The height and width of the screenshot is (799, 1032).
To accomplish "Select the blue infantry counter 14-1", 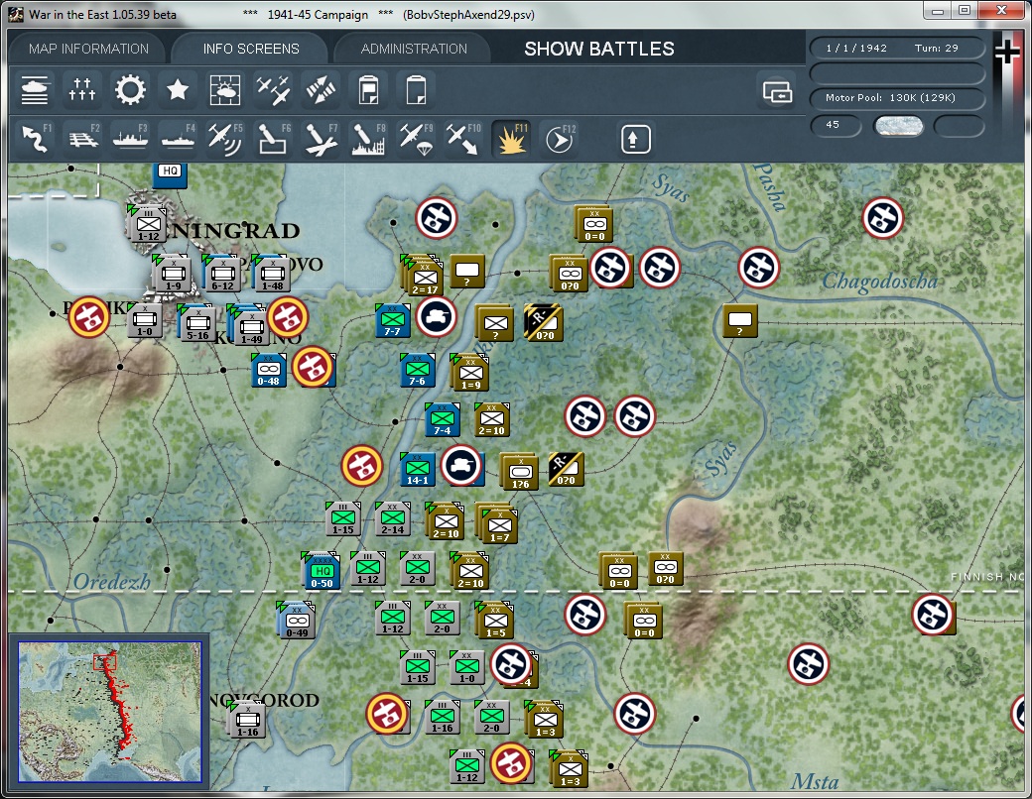I will click(418, 469).
